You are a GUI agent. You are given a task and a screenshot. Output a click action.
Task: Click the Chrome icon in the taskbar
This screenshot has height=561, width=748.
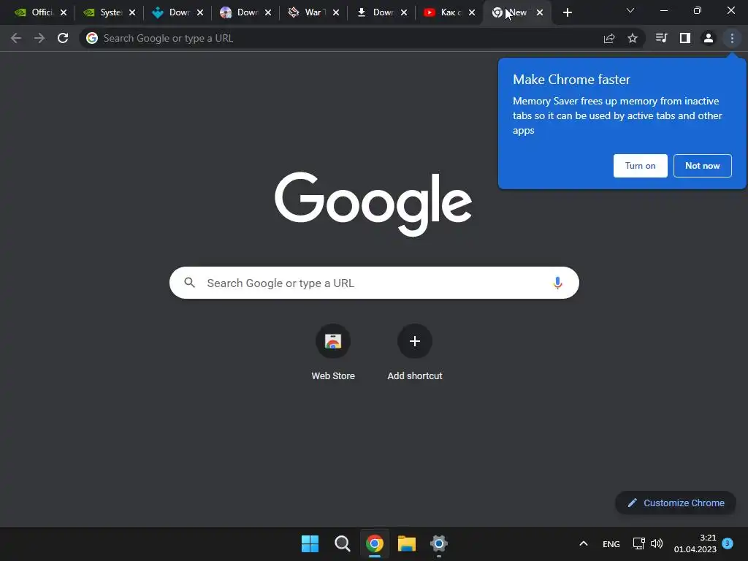coord(375,543)
